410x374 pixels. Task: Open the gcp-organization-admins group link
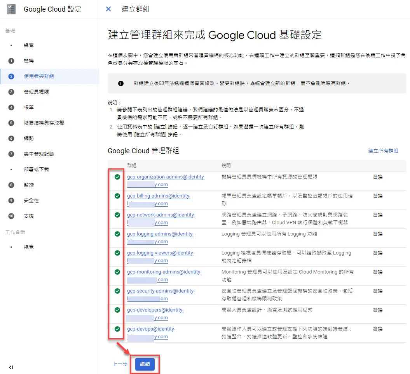coord(166,181)
